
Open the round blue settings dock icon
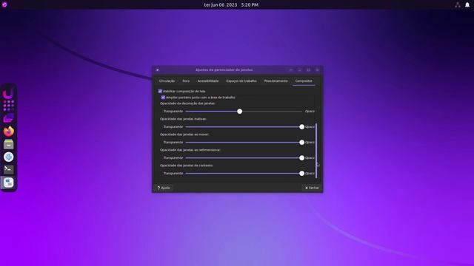(x=8, y=157)
